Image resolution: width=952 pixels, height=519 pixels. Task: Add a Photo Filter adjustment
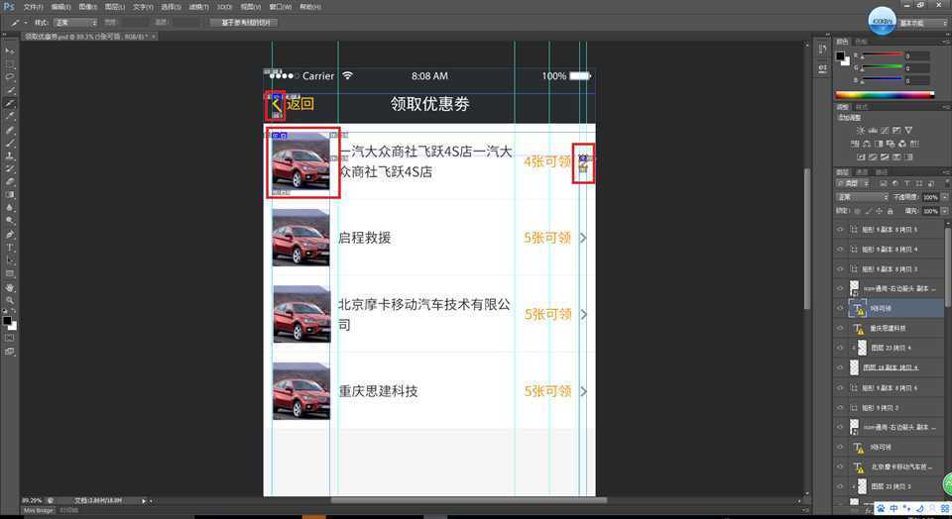(891, 144)
